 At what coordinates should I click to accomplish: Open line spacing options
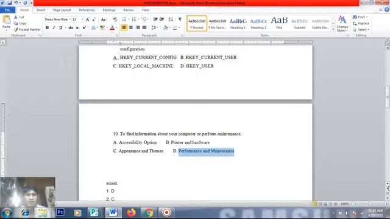click(154, 27)
